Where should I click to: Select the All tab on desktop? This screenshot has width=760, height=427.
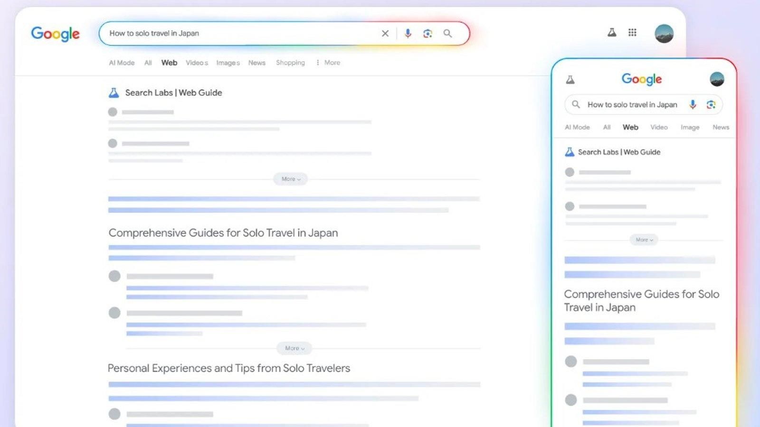click(148, 63)
